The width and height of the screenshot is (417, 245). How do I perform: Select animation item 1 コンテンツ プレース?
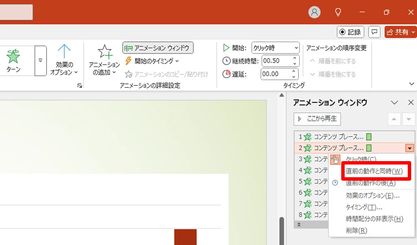point(354,137)
